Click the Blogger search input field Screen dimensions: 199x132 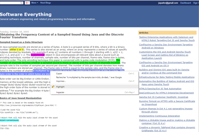click(10, 3)
